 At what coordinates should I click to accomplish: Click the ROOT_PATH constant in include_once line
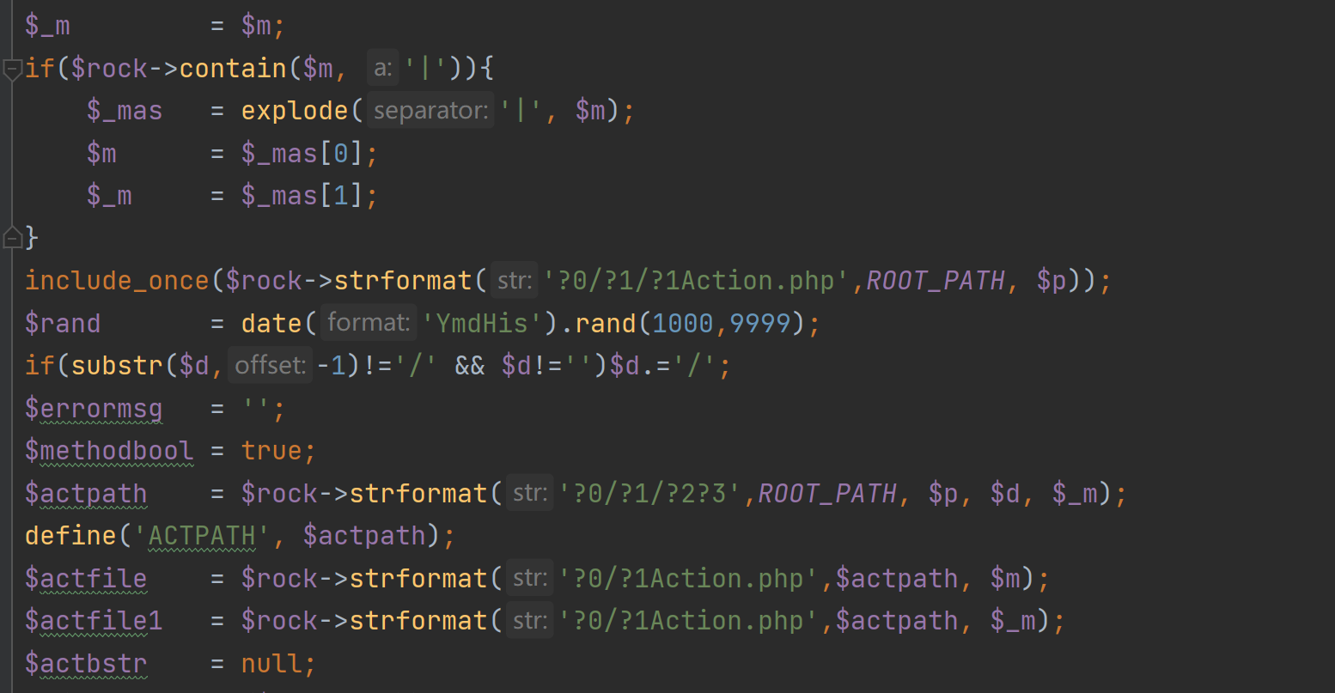coord(936,281)
